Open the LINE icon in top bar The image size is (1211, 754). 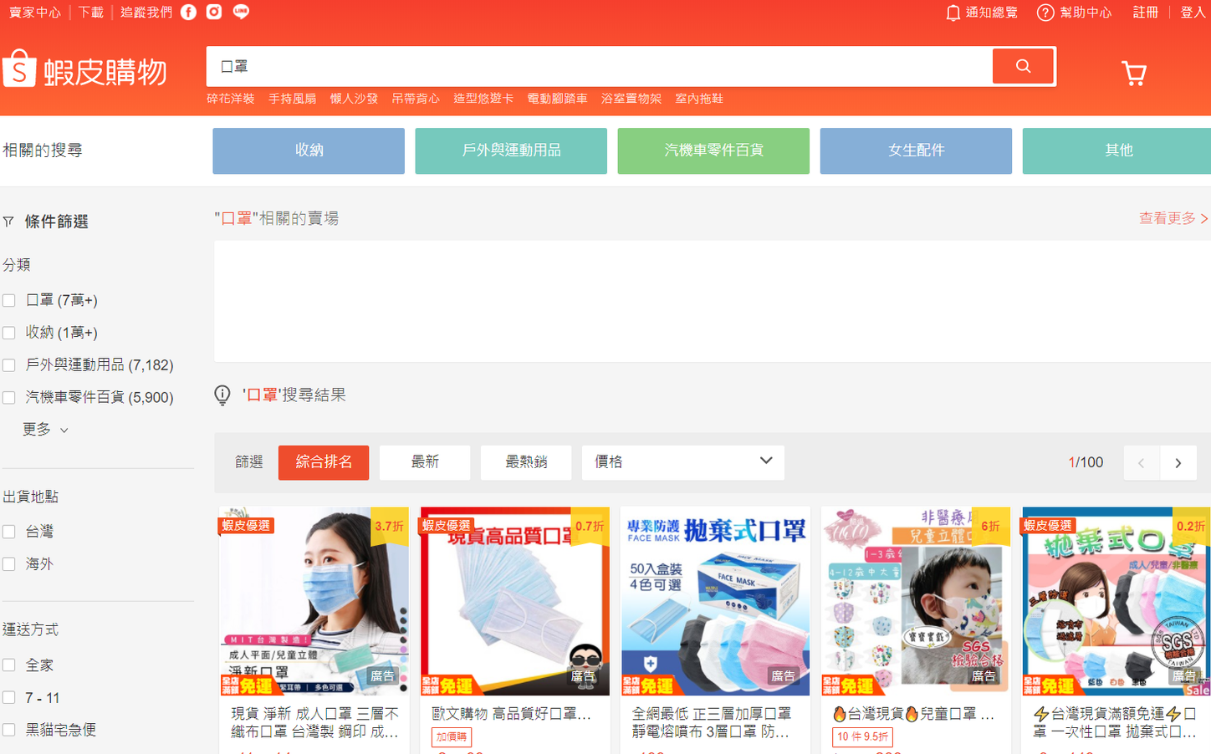(241, 12)
